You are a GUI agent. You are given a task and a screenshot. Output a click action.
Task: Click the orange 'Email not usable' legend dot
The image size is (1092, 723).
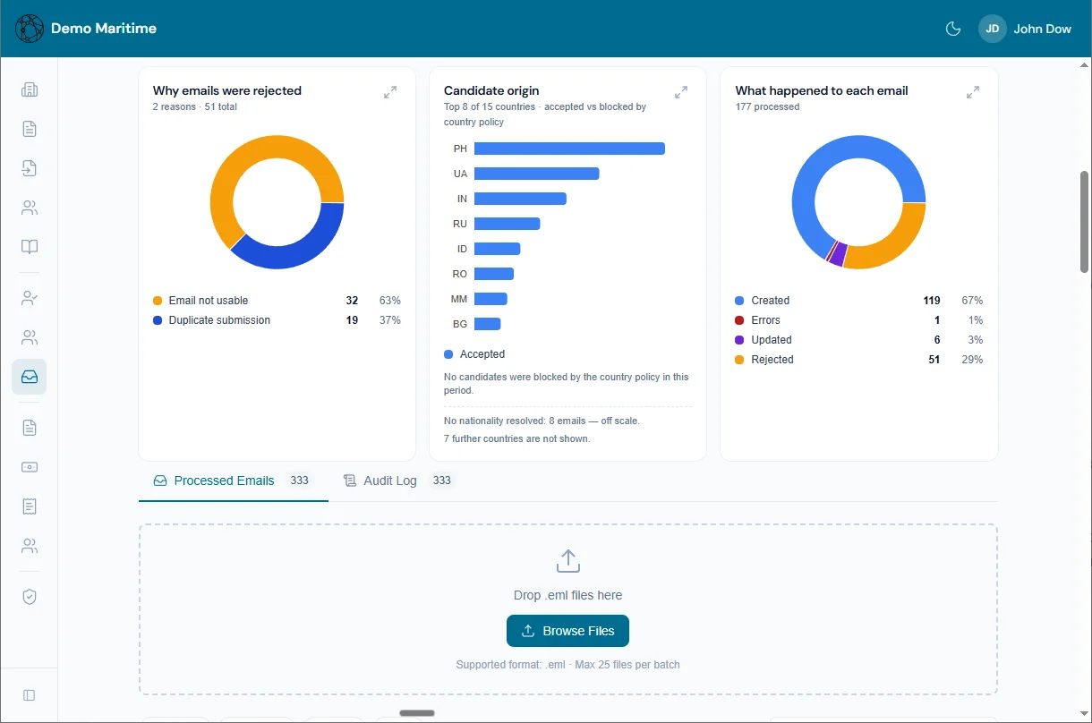158,301
